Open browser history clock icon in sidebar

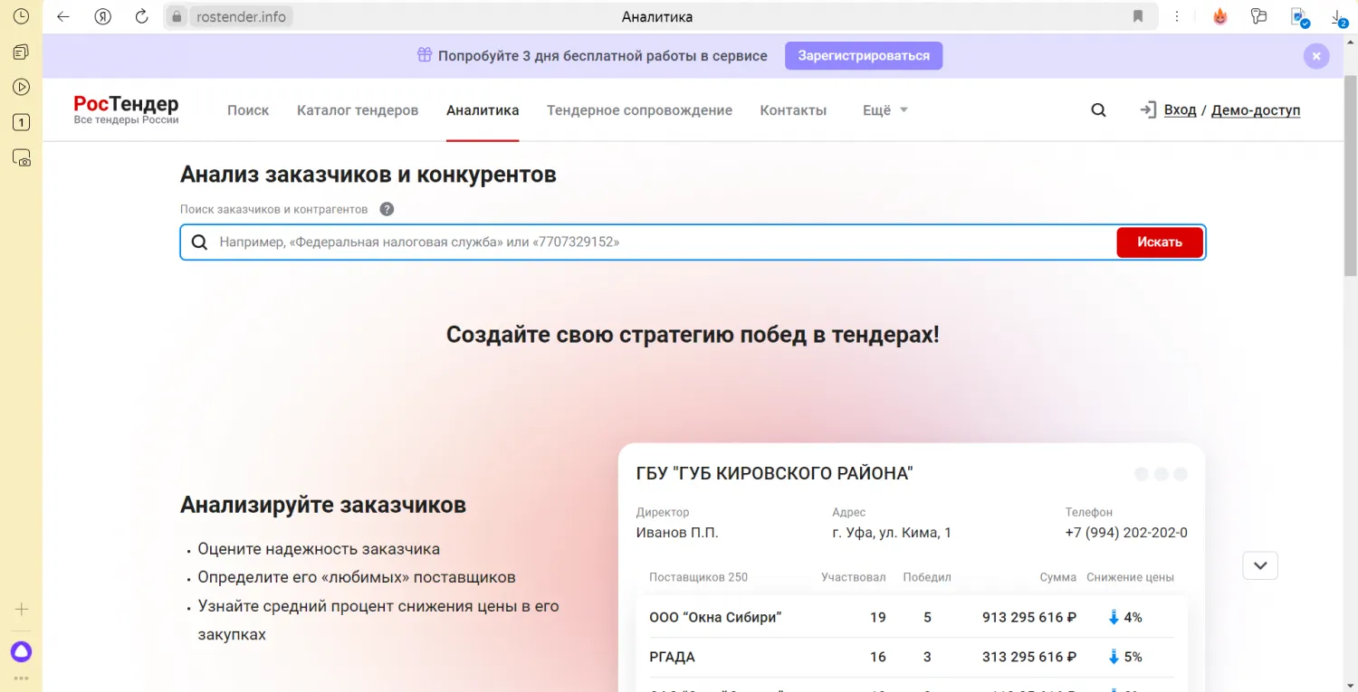[21, 16]
